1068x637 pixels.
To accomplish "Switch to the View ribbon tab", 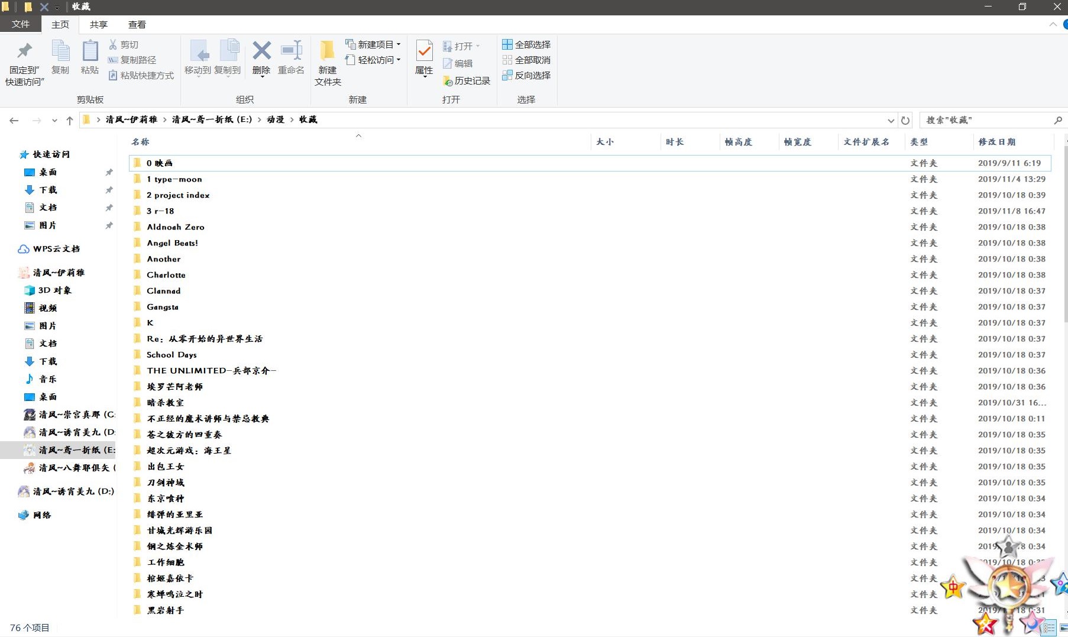I will click(137, 24).
